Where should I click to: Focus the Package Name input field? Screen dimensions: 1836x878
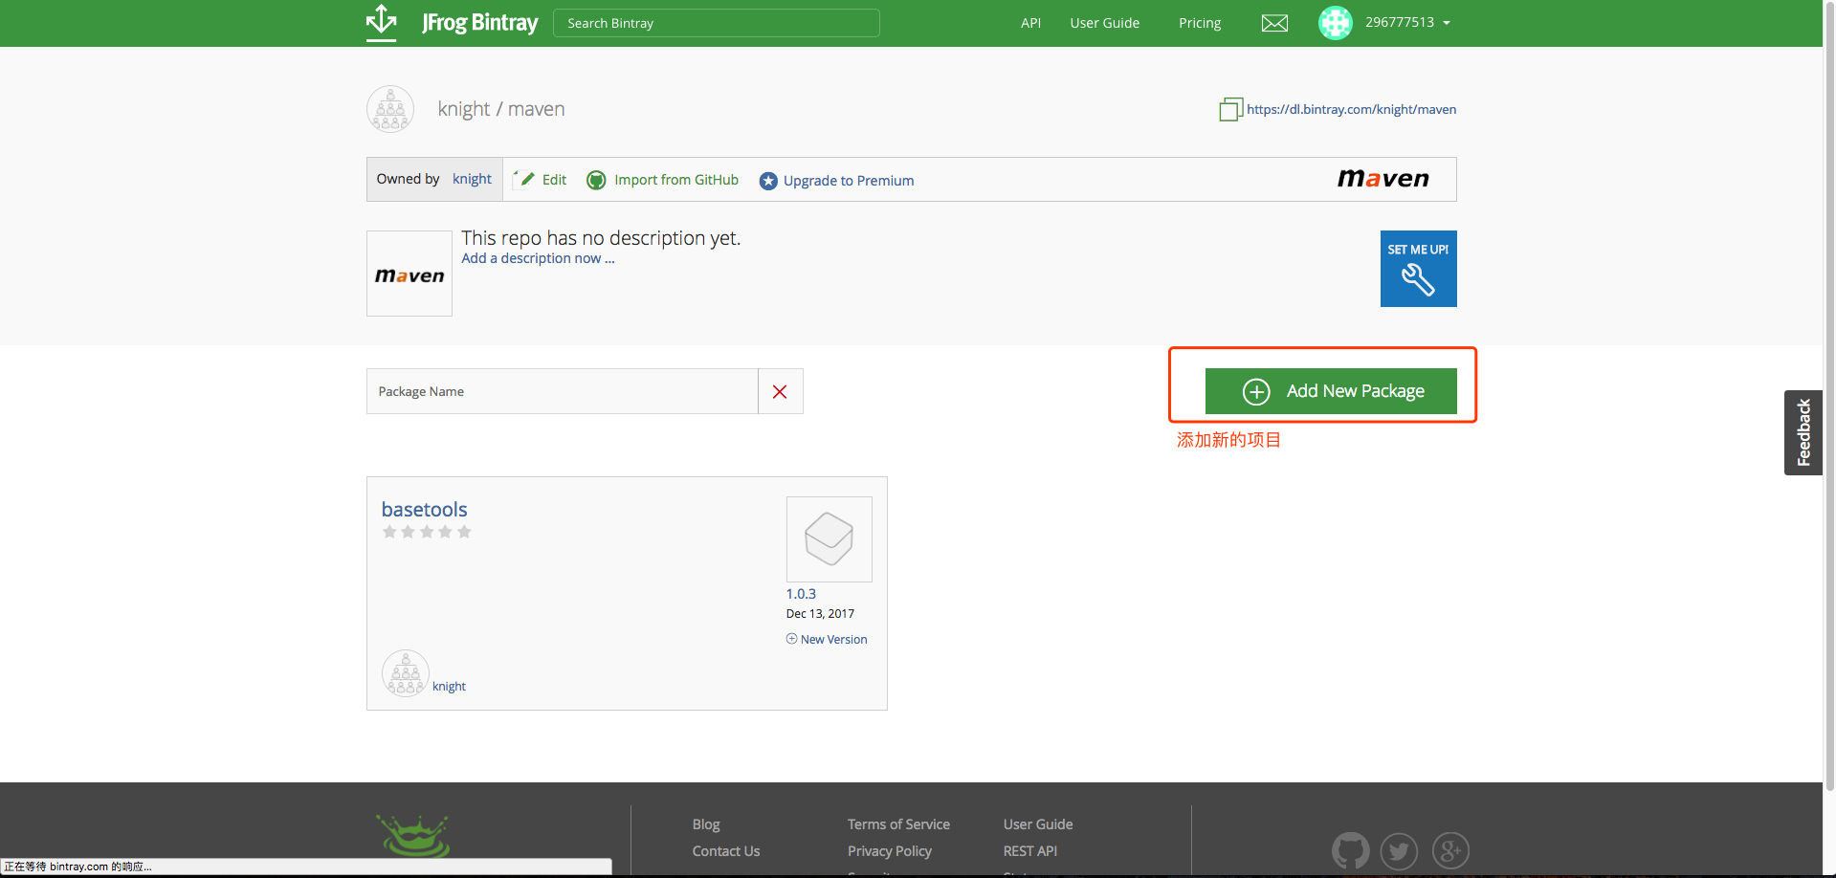point(563,391)
